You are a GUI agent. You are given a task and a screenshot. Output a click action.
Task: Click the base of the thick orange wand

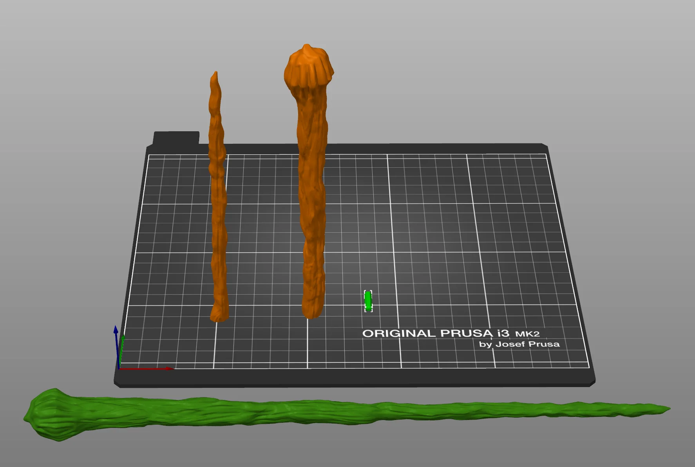pos(312,309)
